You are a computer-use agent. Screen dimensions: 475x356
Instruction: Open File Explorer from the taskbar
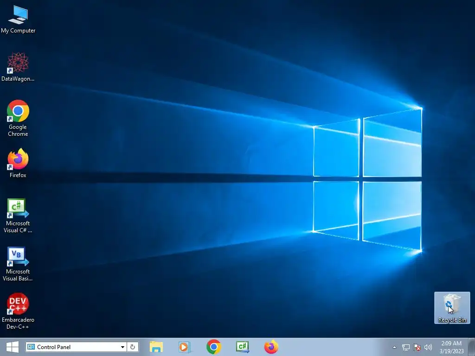[x=156, y=347]
